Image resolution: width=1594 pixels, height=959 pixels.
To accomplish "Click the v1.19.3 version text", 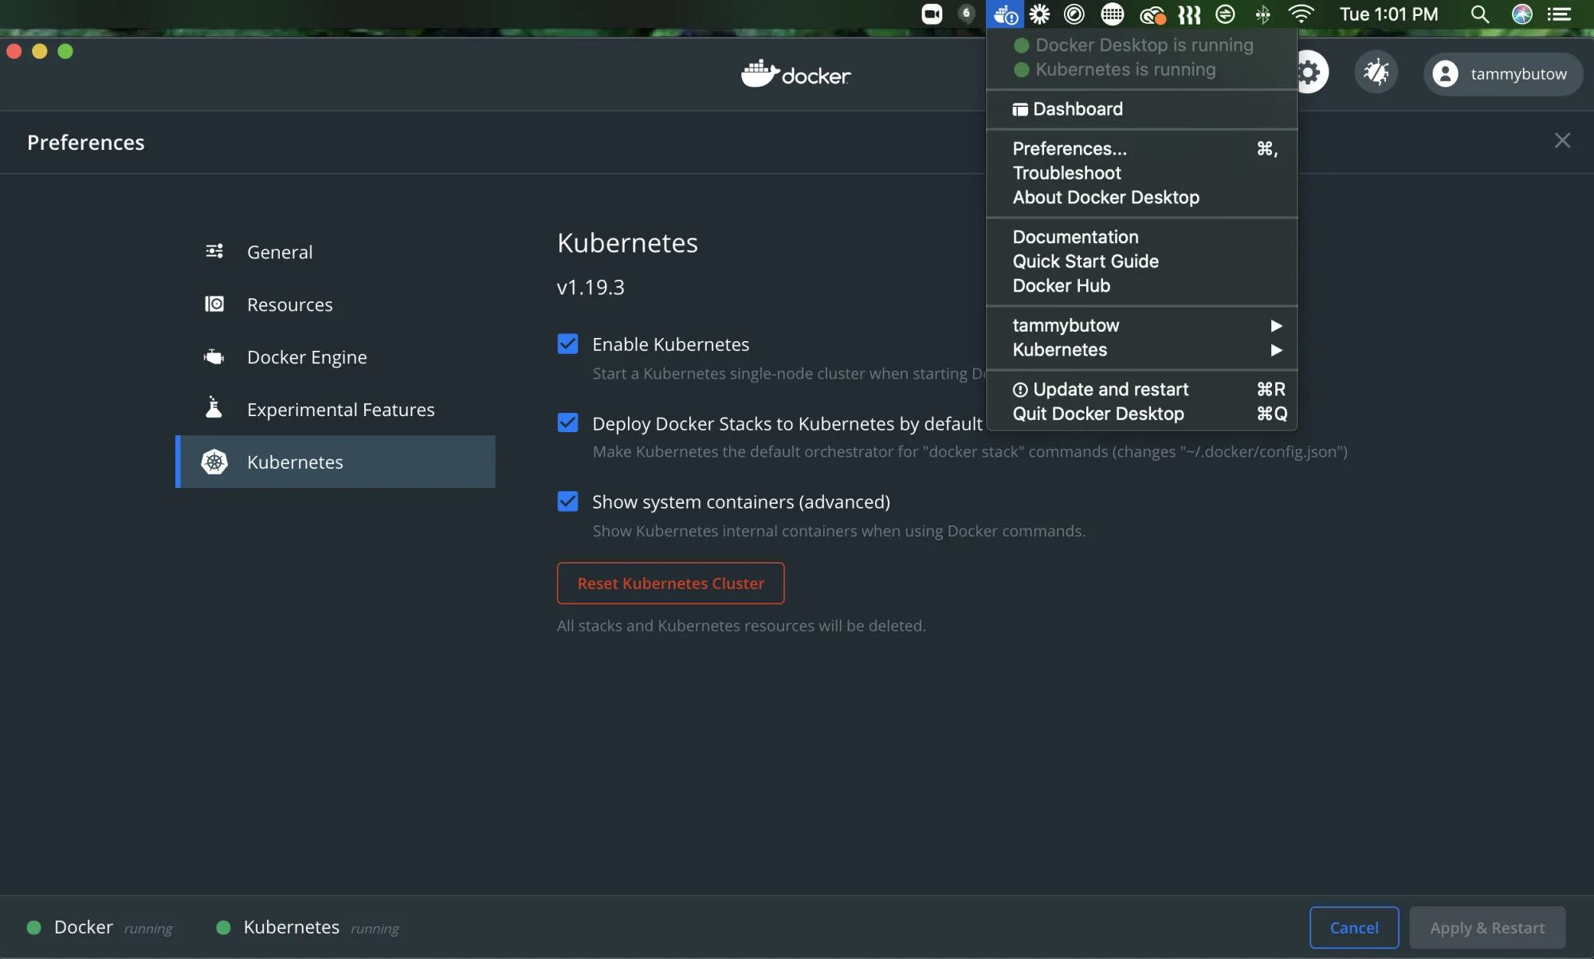I will 591,287.
